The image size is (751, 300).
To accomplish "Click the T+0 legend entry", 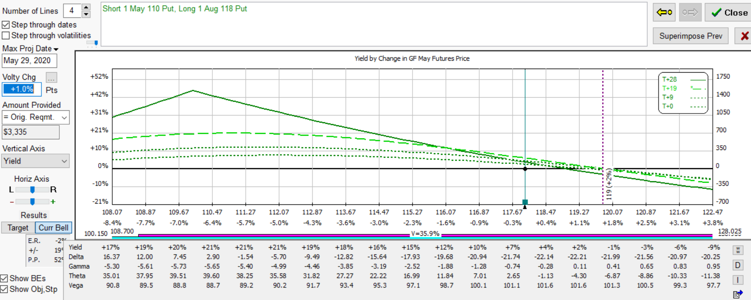I will 683,106.
